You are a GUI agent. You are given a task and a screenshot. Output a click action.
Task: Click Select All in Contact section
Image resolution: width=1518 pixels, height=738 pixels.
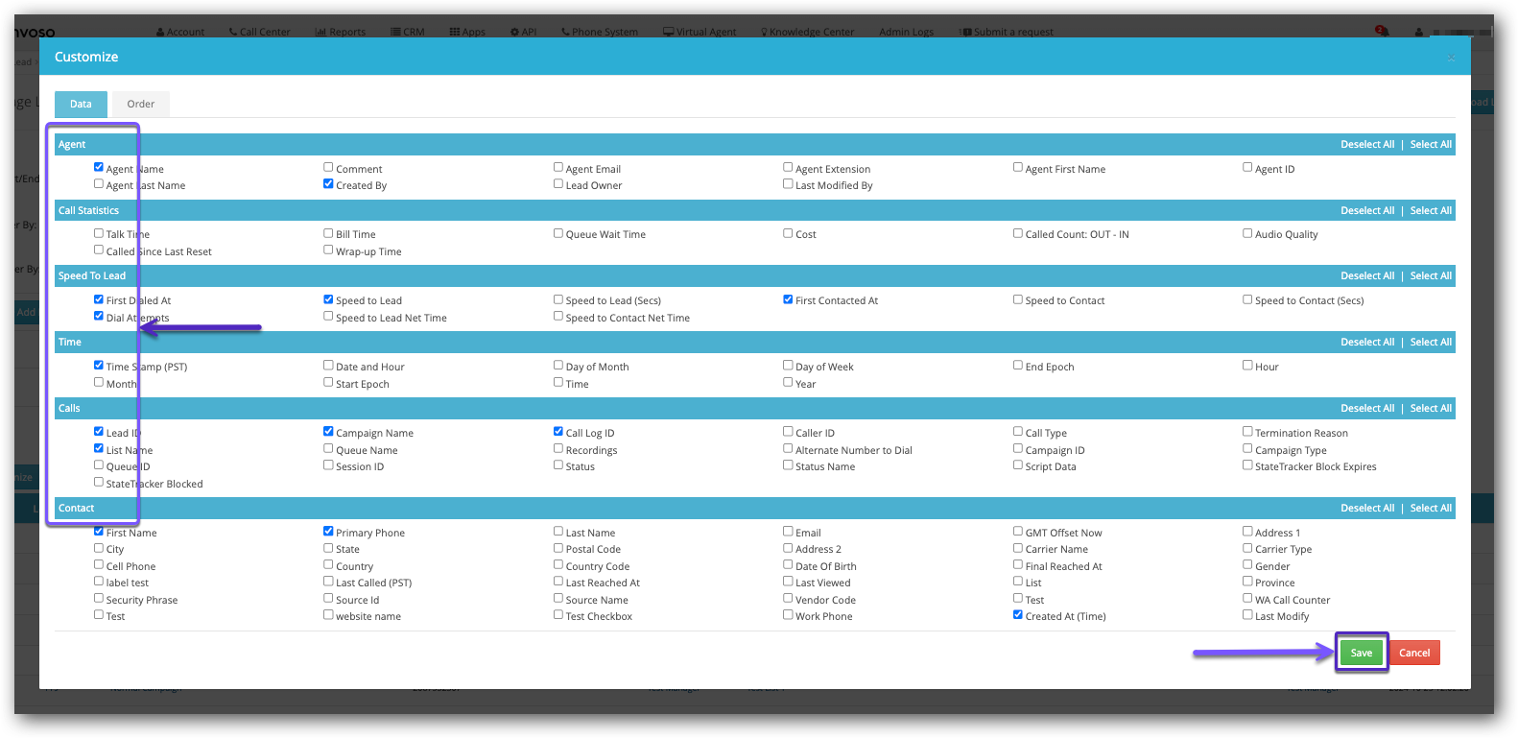point(1431,508)
